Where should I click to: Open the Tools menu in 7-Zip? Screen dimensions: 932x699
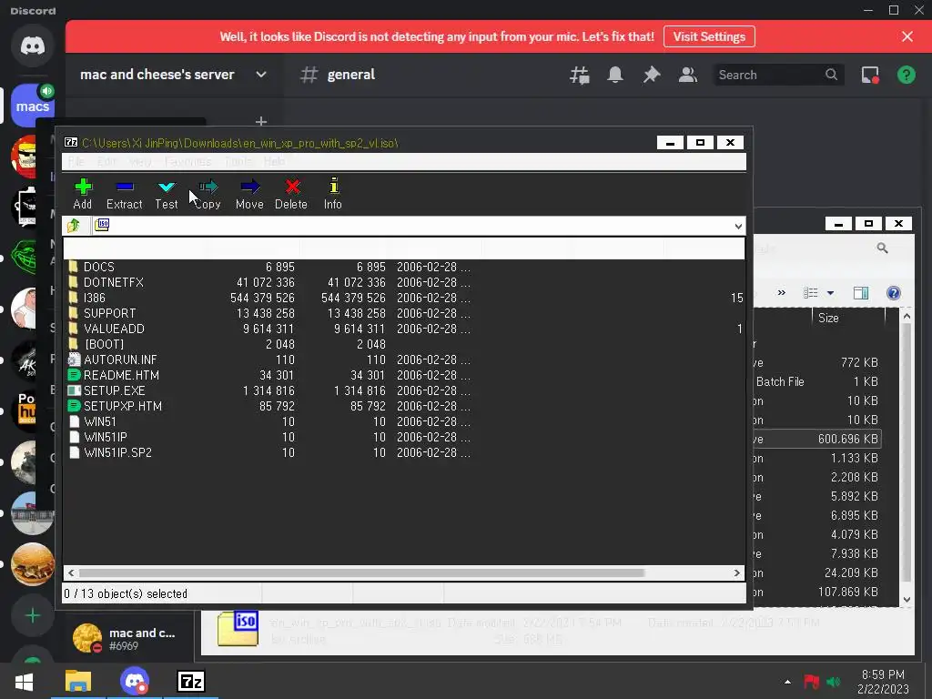point(238,162)
